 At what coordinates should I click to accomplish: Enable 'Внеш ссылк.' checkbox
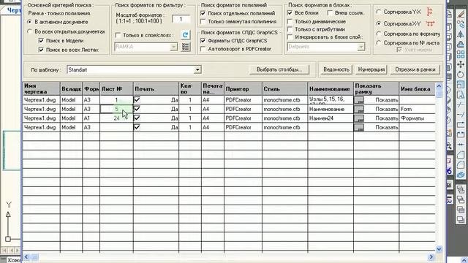click(x=330, y=13)
